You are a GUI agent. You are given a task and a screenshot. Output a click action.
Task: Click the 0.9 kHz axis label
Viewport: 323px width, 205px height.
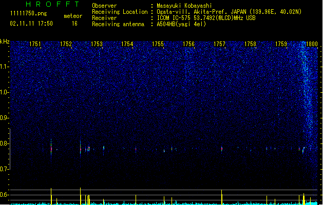click(5, 118)
